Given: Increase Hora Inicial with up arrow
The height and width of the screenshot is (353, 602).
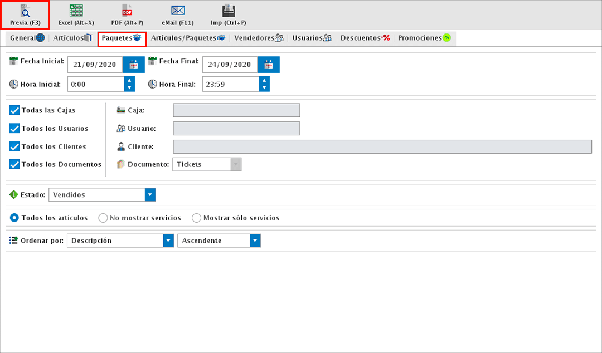Looking at the screenshot, I should coord(129,81).
